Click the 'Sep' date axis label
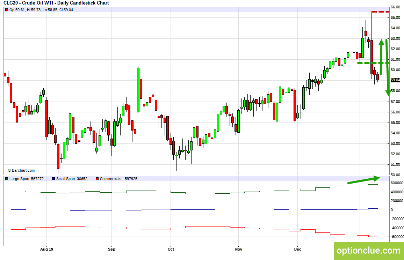 click(x=111, y=249)
